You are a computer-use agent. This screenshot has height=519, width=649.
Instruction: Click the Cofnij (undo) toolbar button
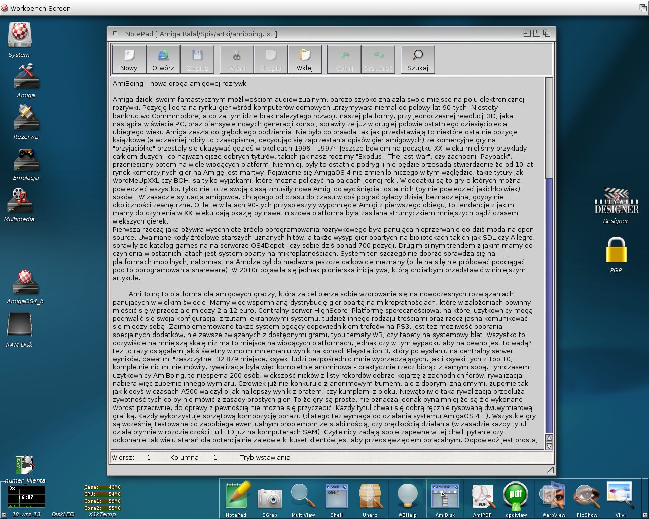(344, 59)
